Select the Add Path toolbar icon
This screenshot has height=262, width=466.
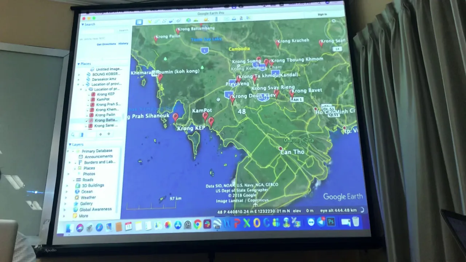click(x=164, y=21)
